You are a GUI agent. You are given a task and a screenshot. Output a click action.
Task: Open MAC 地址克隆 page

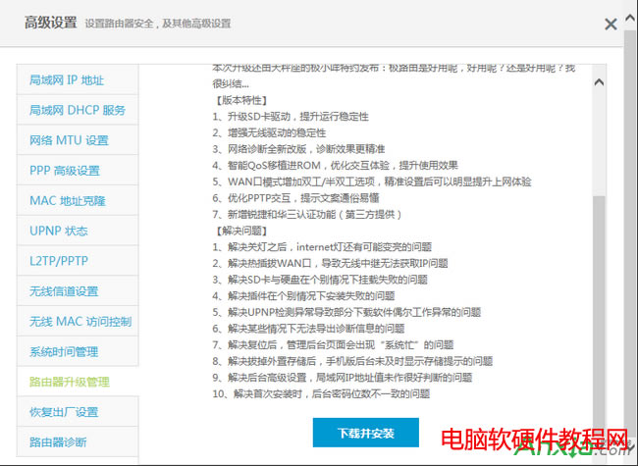pos(78,200)
